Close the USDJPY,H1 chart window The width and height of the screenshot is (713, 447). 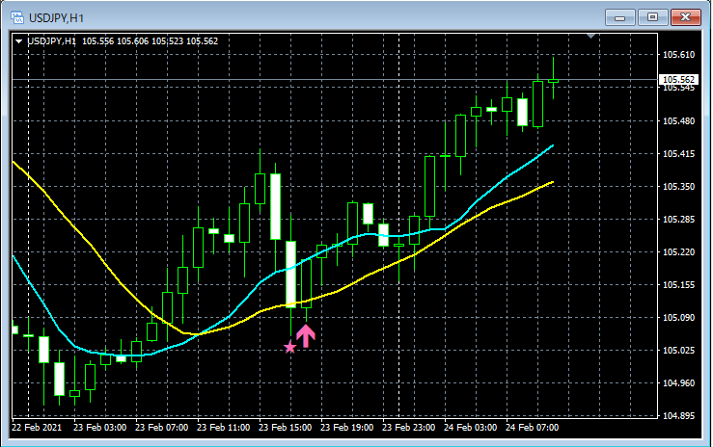[x=685, y=17]
